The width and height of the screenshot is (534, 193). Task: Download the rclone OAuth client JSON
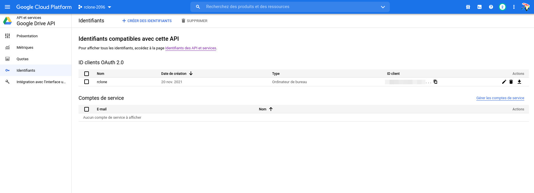click(519, 82)
